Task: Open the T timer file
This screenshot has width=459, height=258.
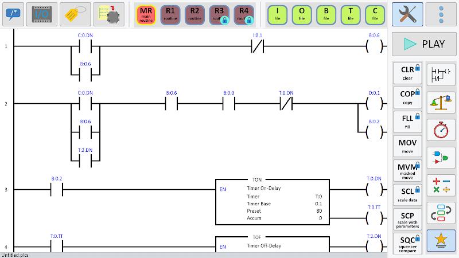Action: 351,15
